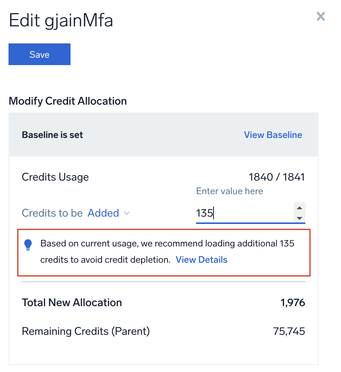Click the Credits to be label

pos(52,213)
